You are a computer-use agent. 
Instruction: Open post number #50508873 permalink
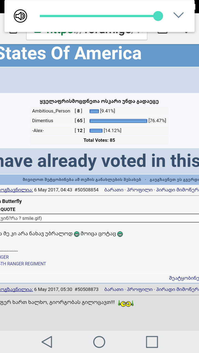click(x=87, y=289)
